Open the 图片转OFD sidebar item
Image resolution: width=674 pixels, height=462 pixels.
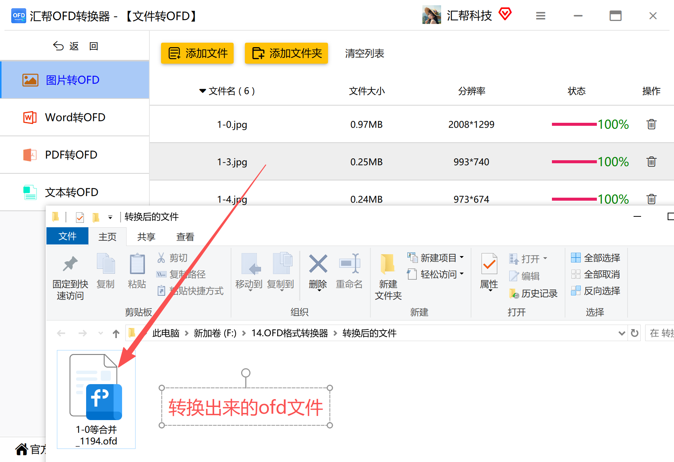[x=75, y=80]
